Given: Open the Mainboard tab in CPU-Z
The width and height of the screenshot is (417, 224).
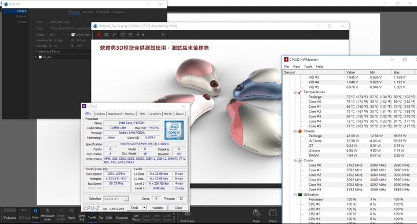Looking at the screenshot, I should 115,113.
